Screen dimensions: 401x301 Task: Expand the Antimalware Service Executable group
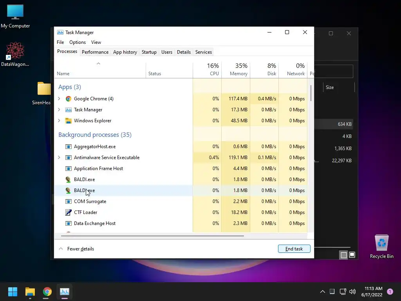click(x=59, y=158)
